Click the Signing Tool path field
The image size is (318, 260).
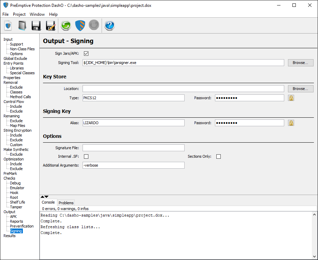point(183,63)
